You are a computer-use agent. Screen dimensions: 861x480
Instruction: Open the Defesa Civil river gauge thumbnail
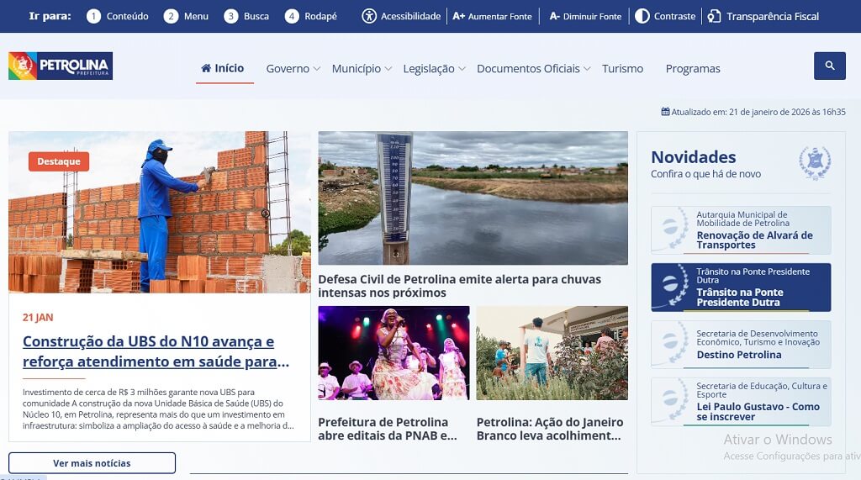point(473,198)
